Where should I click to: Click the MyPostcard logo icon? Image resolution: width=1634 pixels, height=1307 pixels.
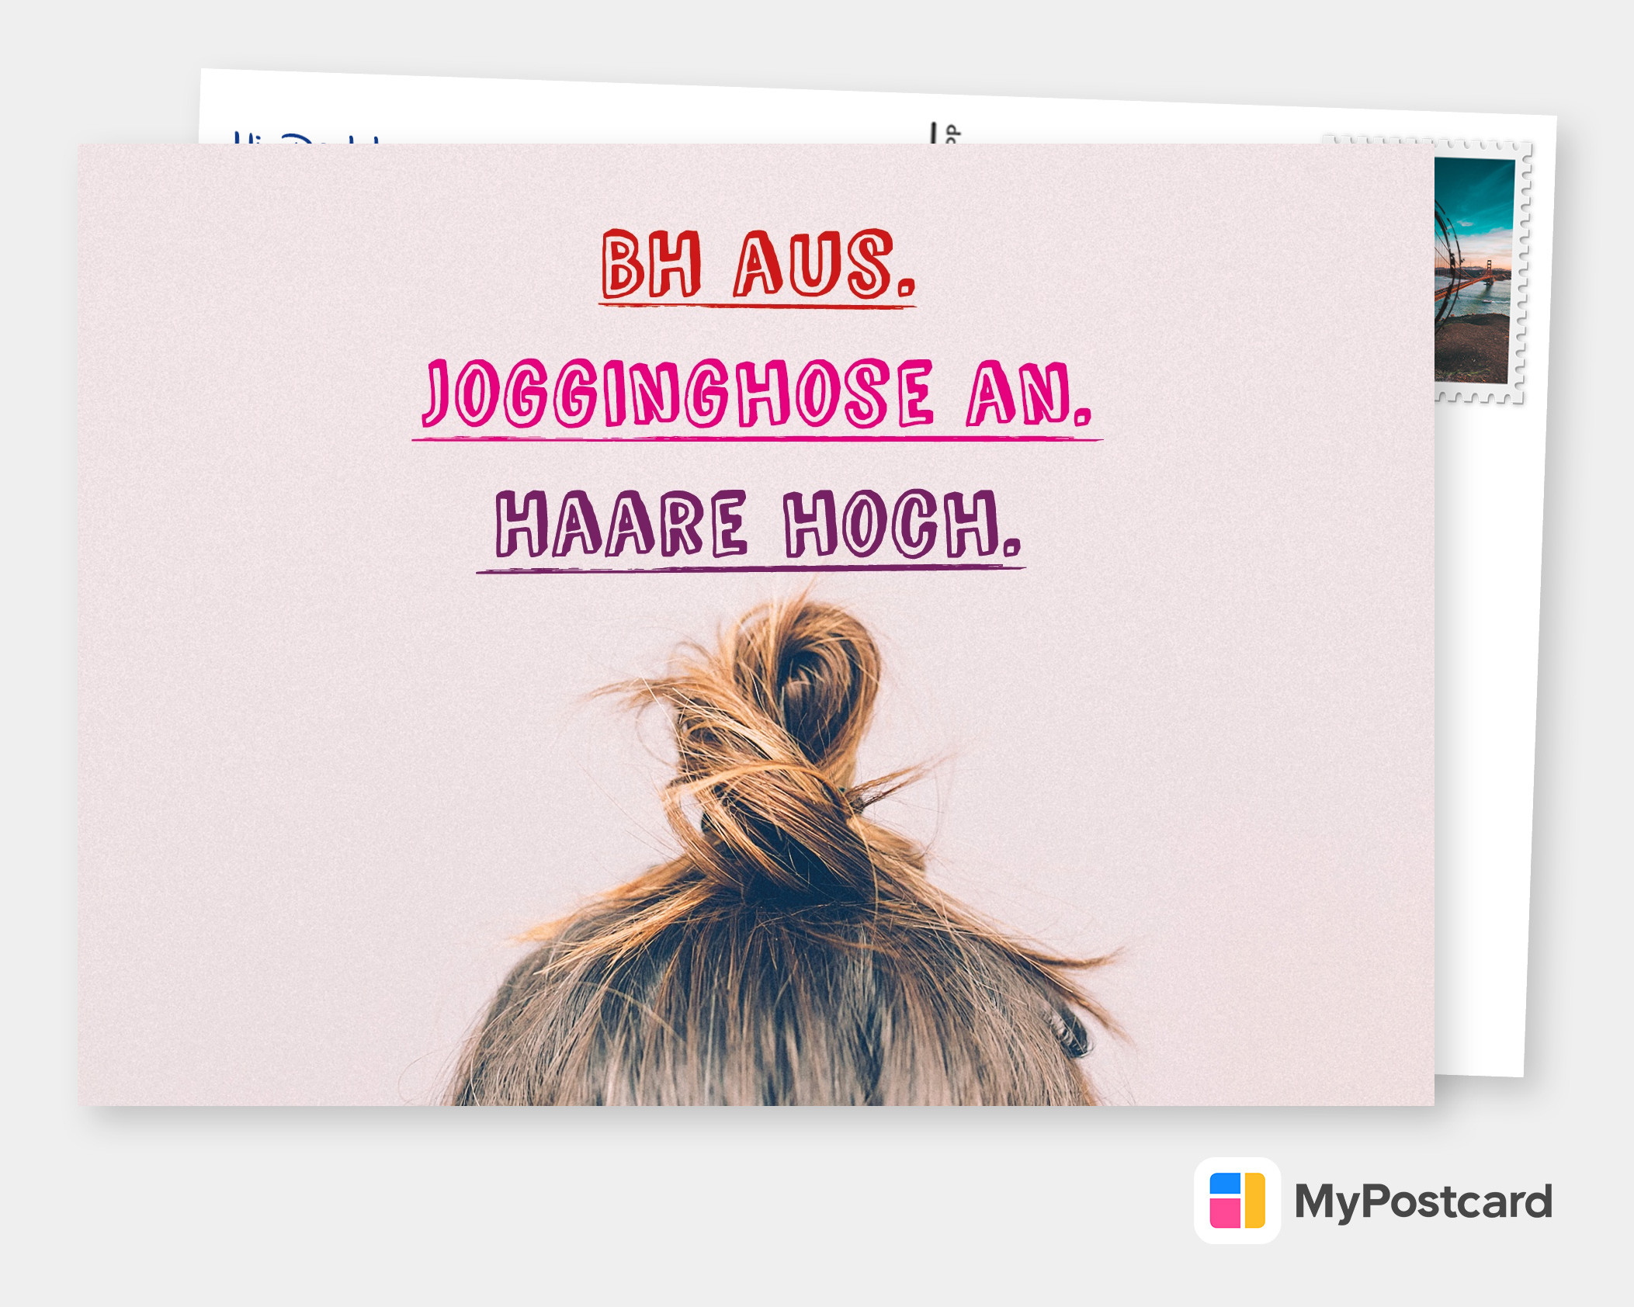[x=1237, y=1200]
